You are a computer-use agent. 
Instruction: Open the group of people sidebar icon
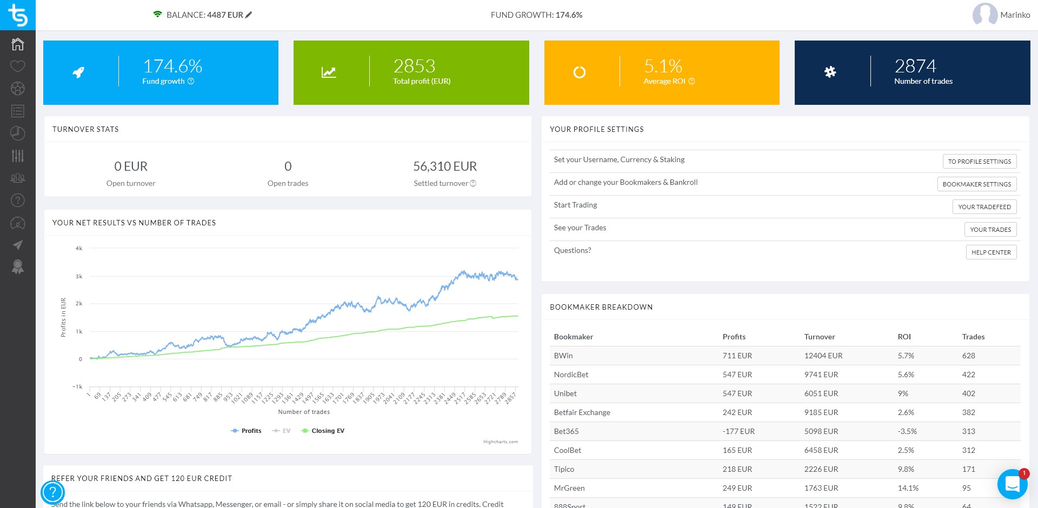[18, 178]
